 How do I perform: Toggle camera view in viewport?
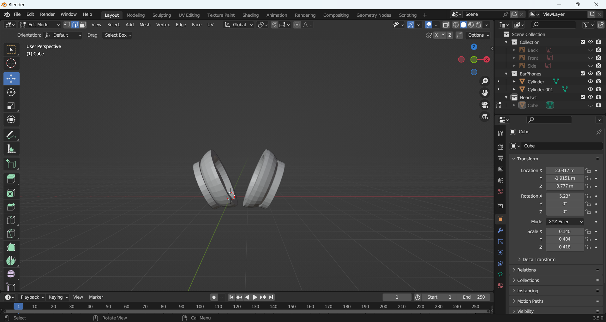tap(485, 105)
